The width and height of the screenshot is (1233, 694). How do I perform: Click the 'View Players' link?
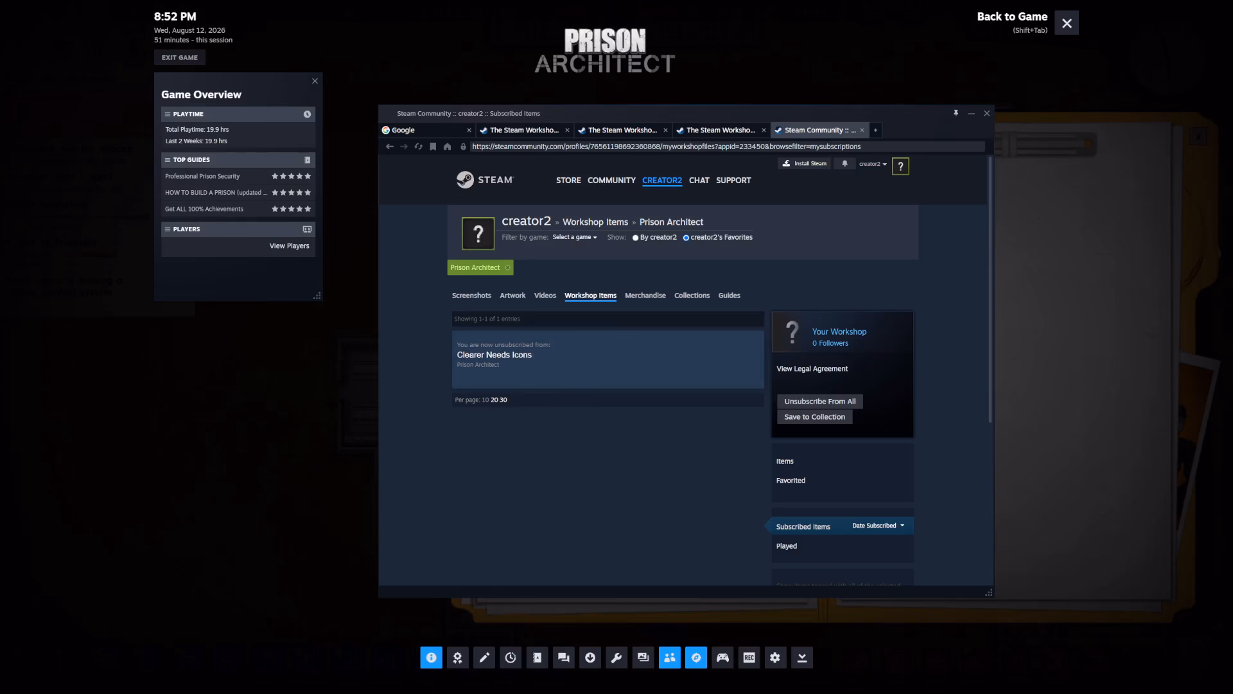click(289, 246)
